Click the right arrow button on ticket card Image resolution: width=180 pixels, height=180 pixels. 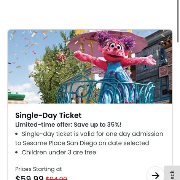(x=156, y=175)
